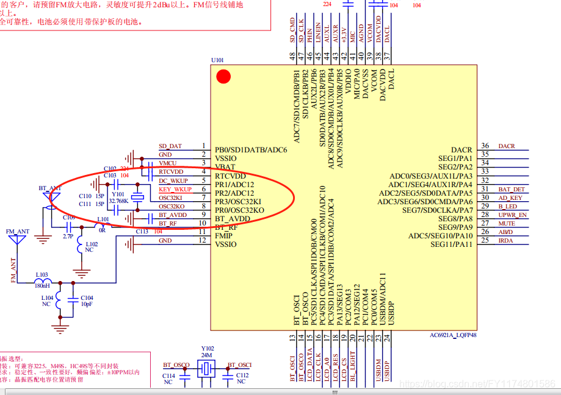561x395 pixels.
Task: Select the OSC32KO net label at pin 8
Action: tap(172, 207)
